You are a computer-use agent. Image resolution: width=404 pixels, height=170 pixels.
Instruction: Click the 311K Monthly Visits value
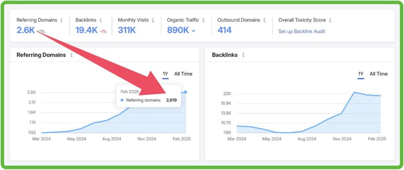point(127,30)
